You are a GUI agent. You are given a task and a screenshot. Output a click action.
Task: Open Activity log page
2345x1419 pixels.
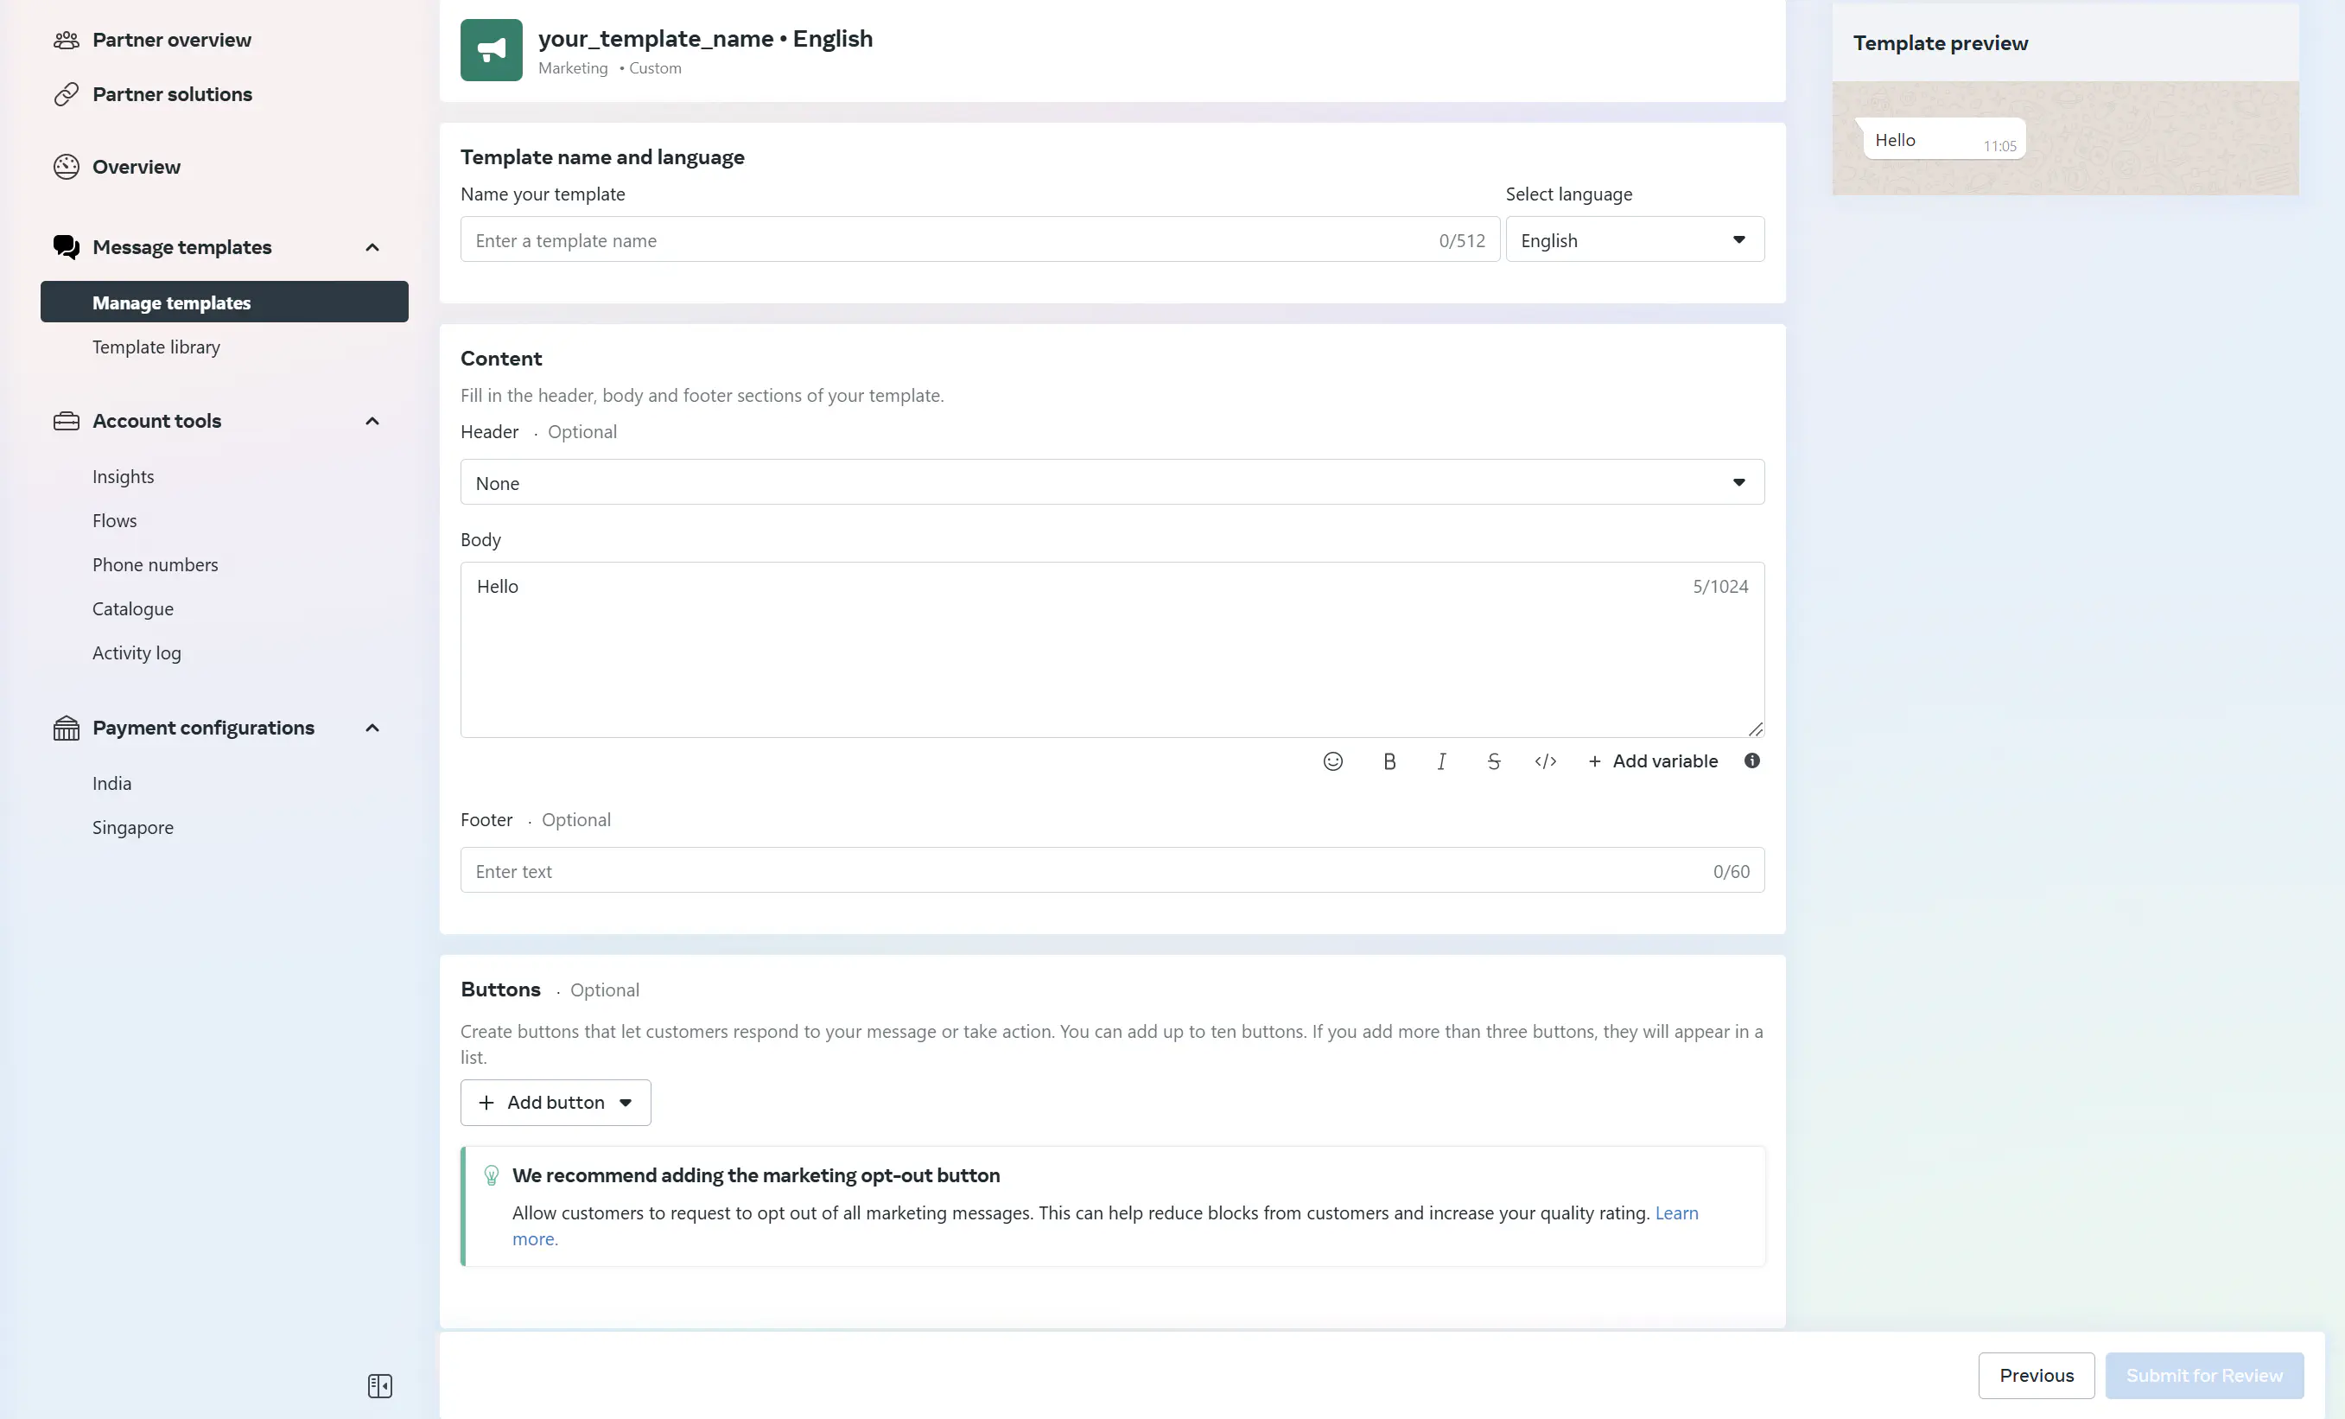pos(137,652)
